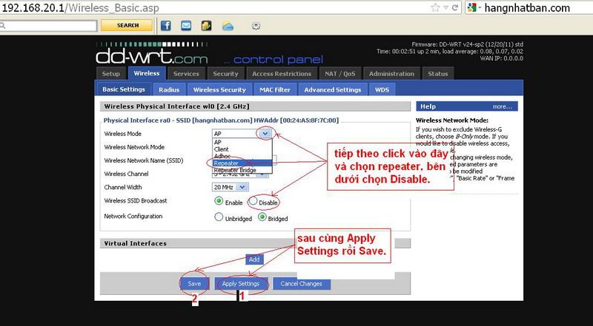Screen dimensions: 593x326
Task: Open the Wireless Mode dropdown arrow
Action: point(265,133)
